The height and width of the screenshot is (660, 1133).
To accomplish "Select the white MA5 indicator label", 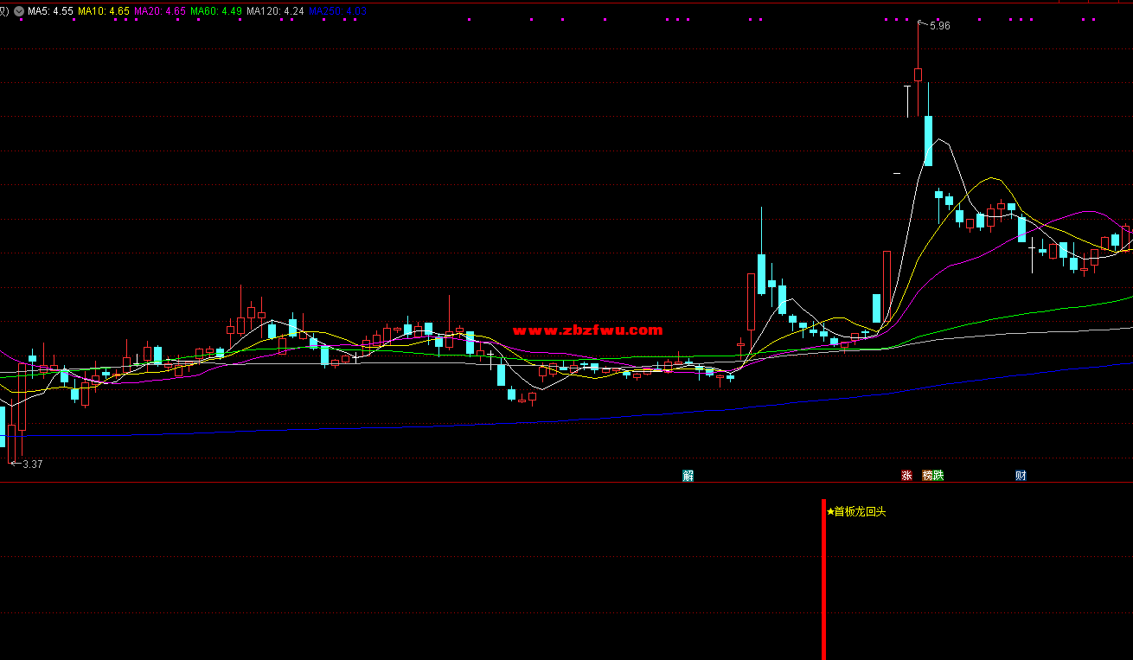I will click(x=50, y=11).
